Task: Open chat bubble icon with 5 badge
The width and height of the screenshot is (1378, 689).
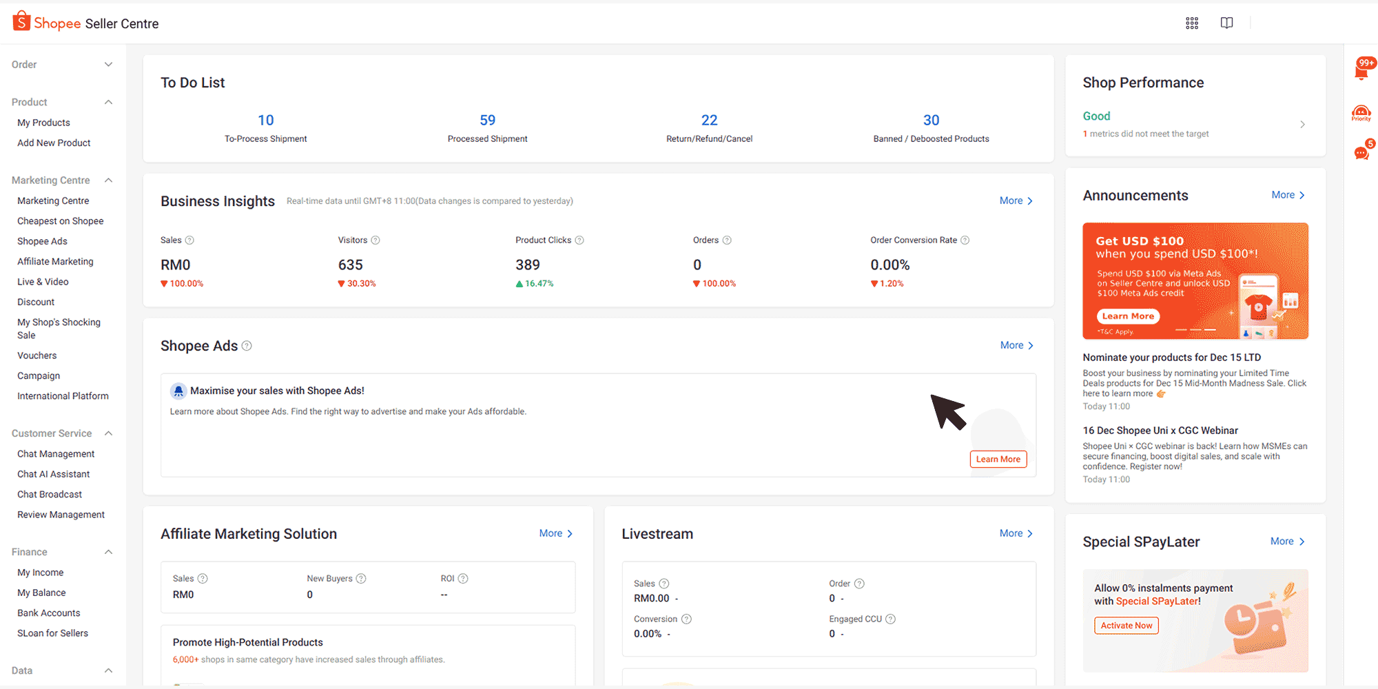Action: point(1361,153)
